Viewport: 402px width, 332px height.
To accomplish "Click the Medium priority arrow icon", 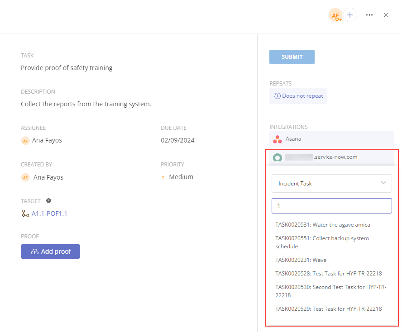I will point(163,177).
